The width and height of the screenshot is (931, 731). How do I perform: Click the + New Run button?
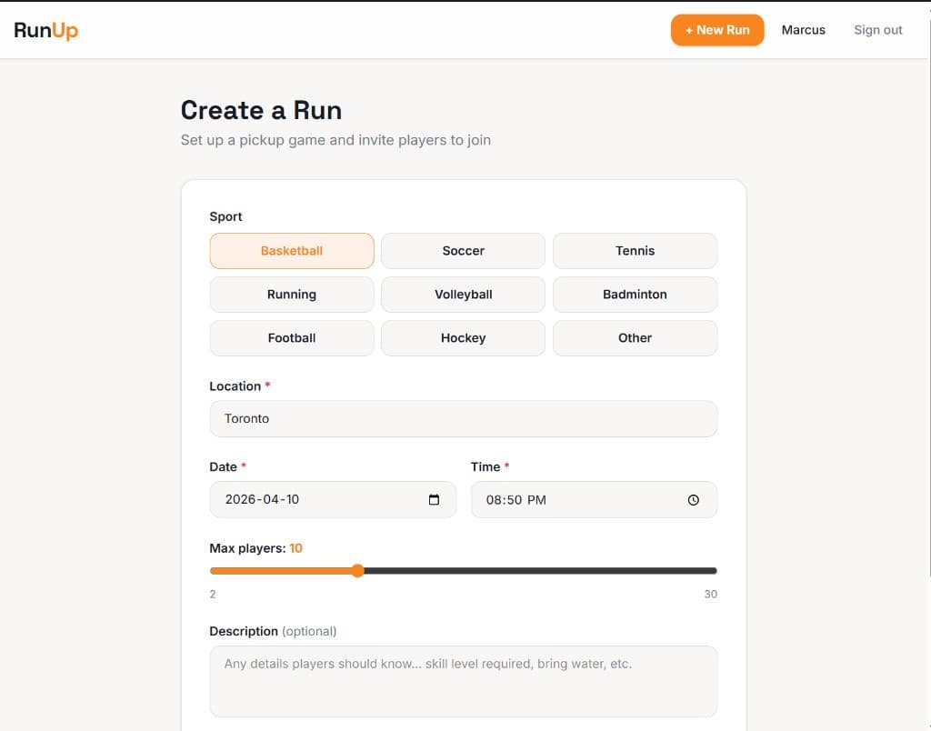click(x=717, y=29)
